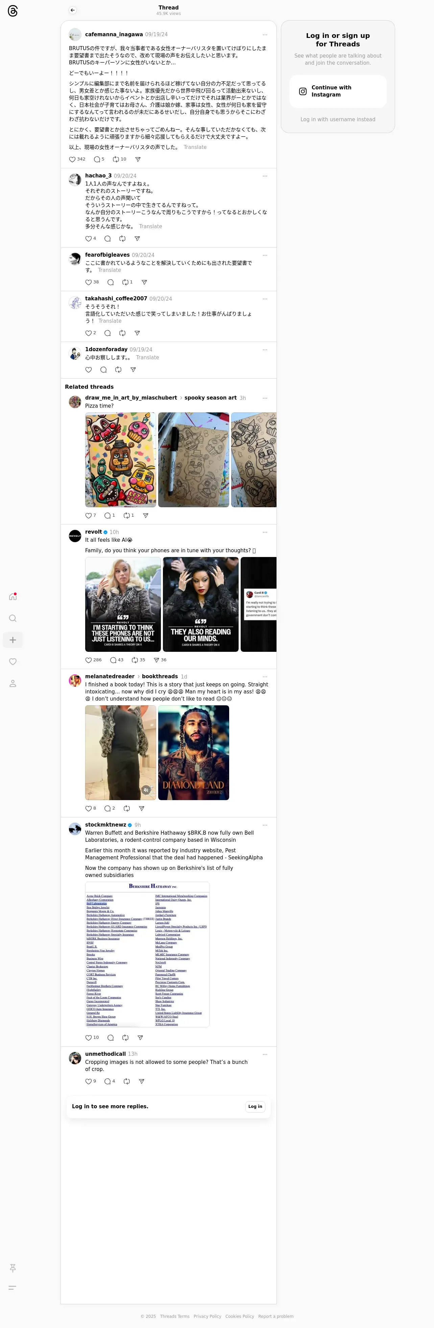434x1328 pixels.
Task: Click Report a problem footer link
Action: point(276,1316)
